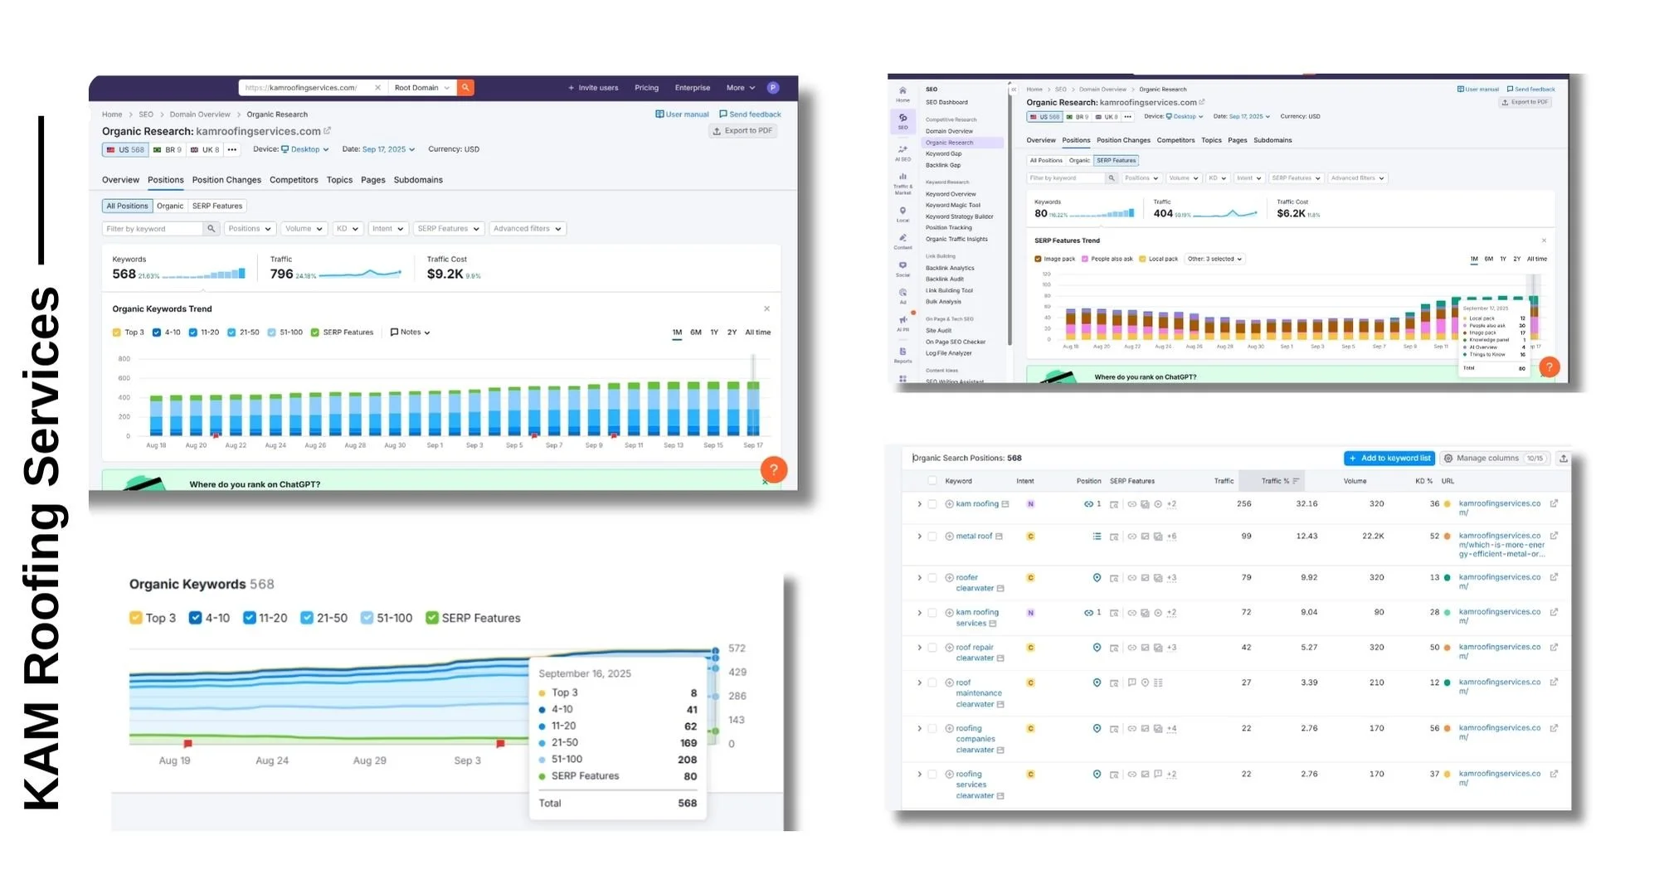1659x884 pixels.
Task: Click the Add to keyword list button
Action: [x=1389, y=459]
